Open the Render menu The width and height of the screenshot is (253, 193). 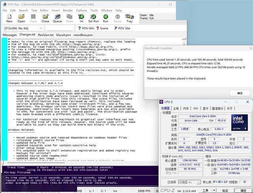[68, 10]
